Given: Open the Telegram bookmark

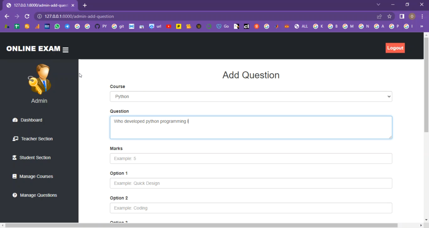Looking at the screenshot, I should pos(67,26).
